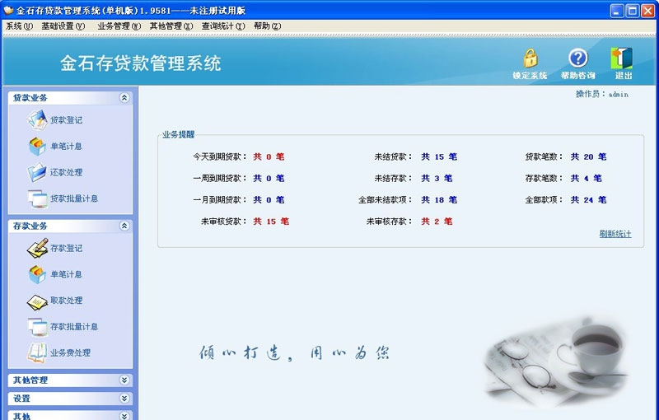Click 贷款笔数 共 20 笔 value

coord(588,156)
